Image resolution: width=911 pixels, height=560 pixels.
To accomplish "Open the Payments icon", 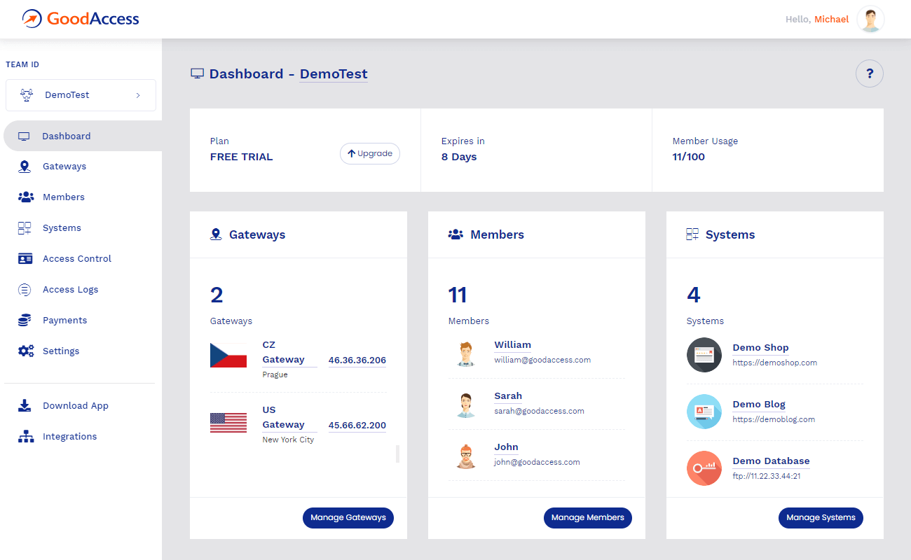I will point(24,320).
